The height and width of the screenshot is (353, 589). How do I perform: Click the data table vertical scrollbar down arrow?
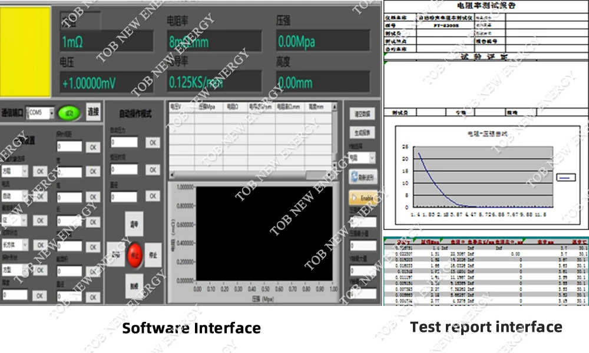(335, 166)
